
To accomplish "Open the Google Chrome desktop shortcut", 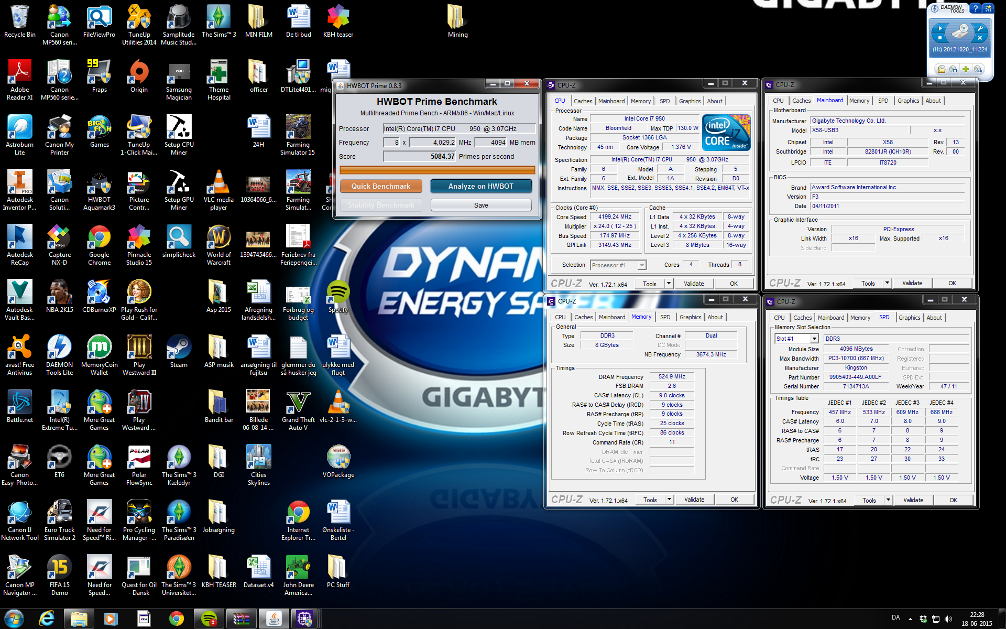I will [x=99, y=245].
